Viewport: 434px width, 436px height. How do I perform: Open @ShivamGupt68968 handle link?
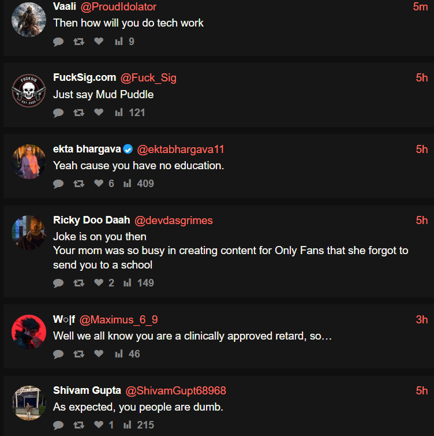click(x=176, y=391)
